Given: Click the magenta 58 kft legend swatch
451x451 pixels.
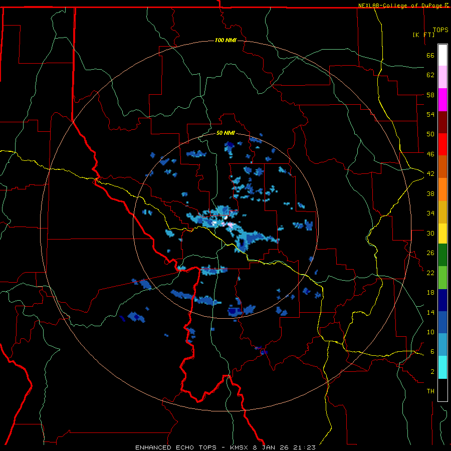Looking at the screenshot, I should [442, 100].
